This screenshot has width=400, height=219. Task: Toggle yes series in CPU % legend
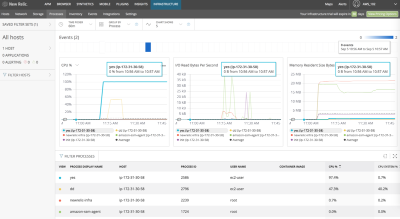[79, 130]
